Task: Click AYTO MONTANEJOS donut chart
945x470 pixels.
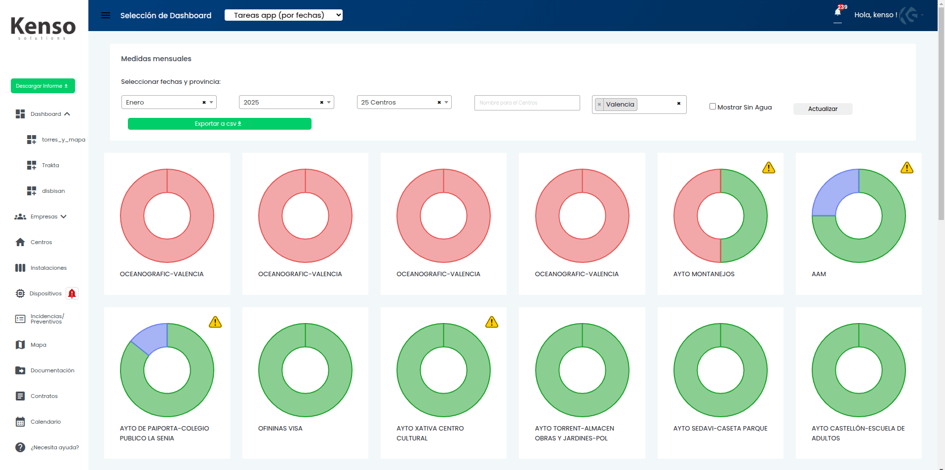Action: click(x=720, y=216)
